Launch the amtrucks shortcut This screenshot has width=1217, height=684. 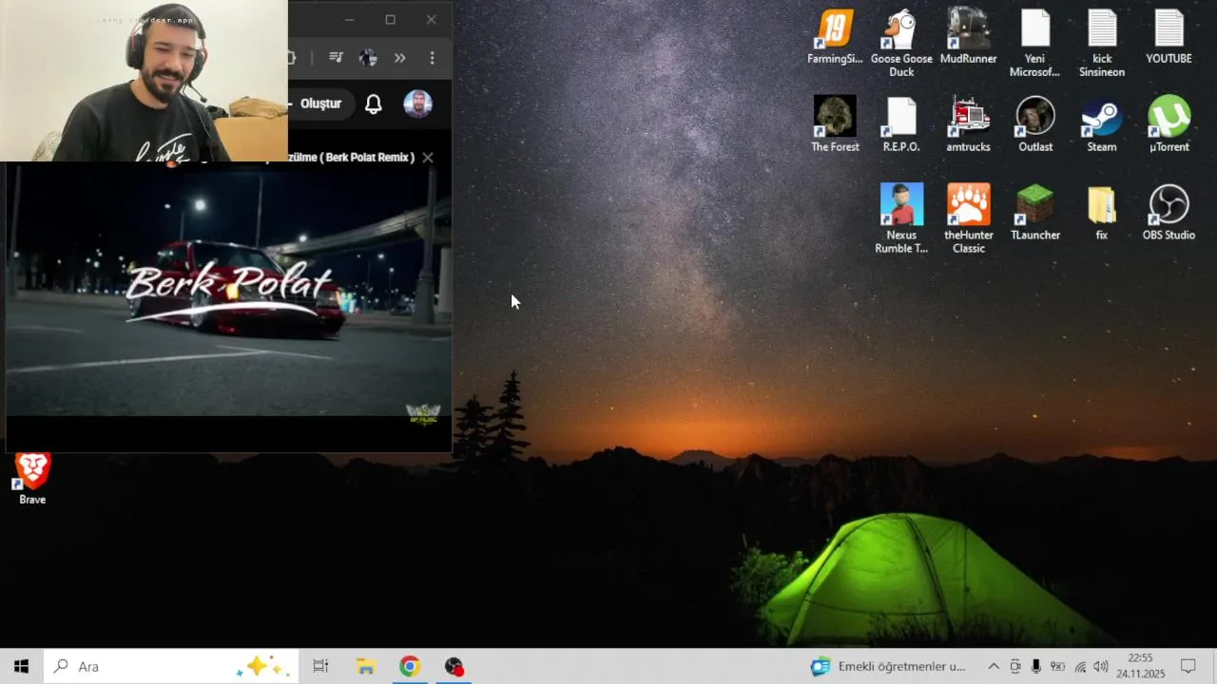point(968,124)
